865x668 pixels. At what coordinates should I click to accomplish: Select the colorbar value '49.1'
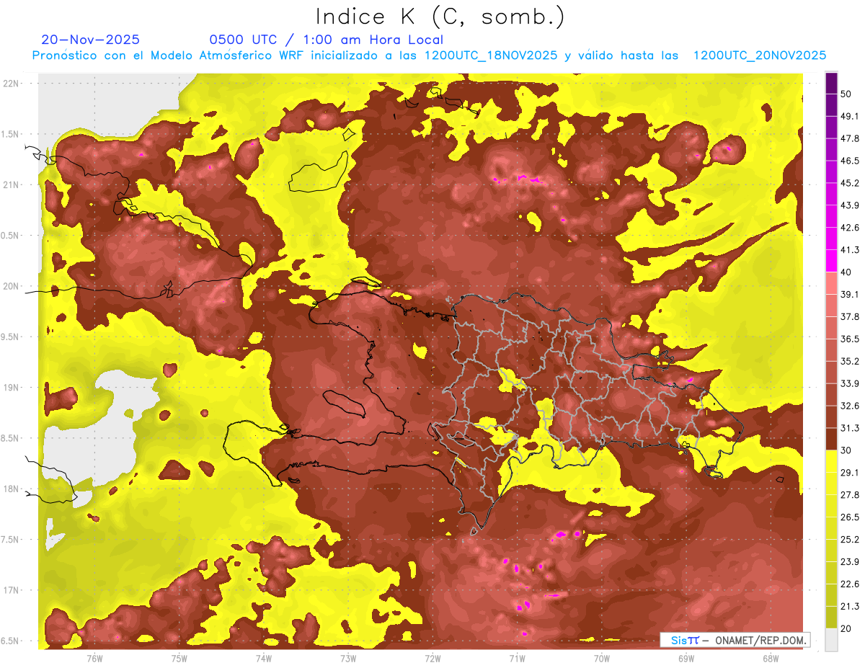point(849,116)
